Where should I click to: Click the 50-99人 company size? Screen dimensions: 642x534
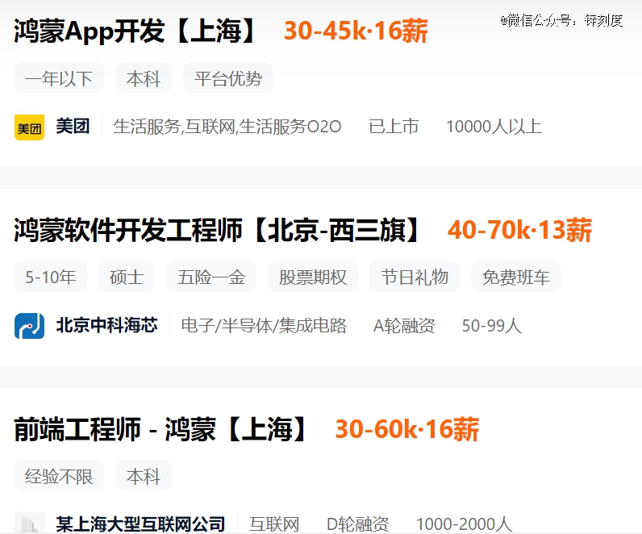[492, 326]
